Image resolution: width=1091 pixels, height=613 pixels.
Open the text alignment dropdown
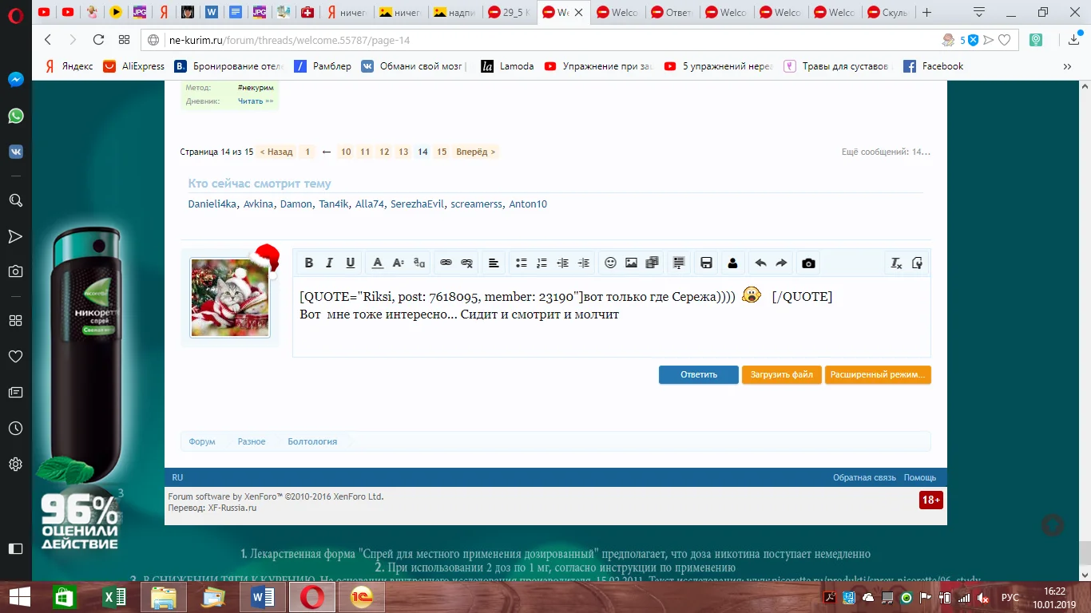tap(494, 263)
